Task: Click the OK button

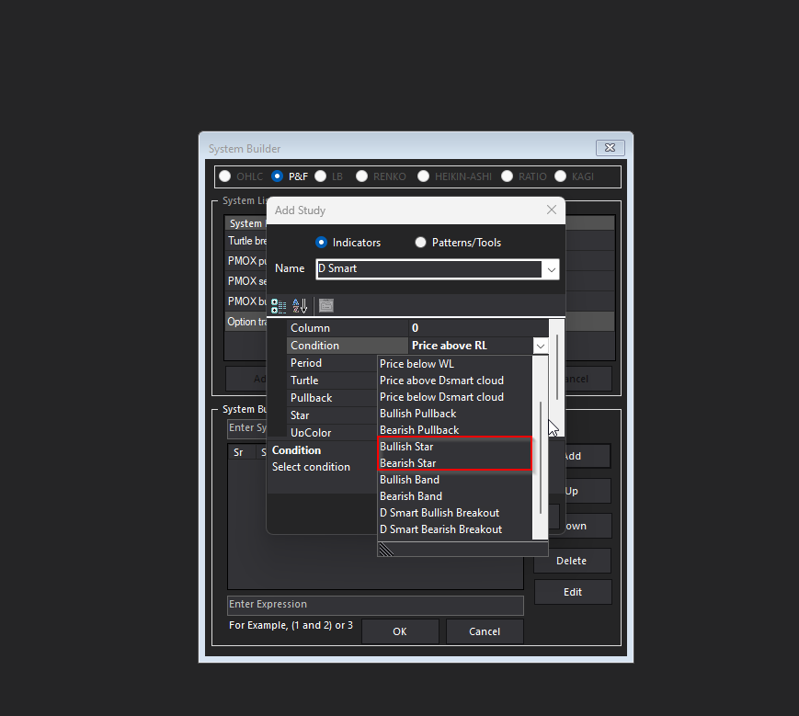Action: coord(400,631)
